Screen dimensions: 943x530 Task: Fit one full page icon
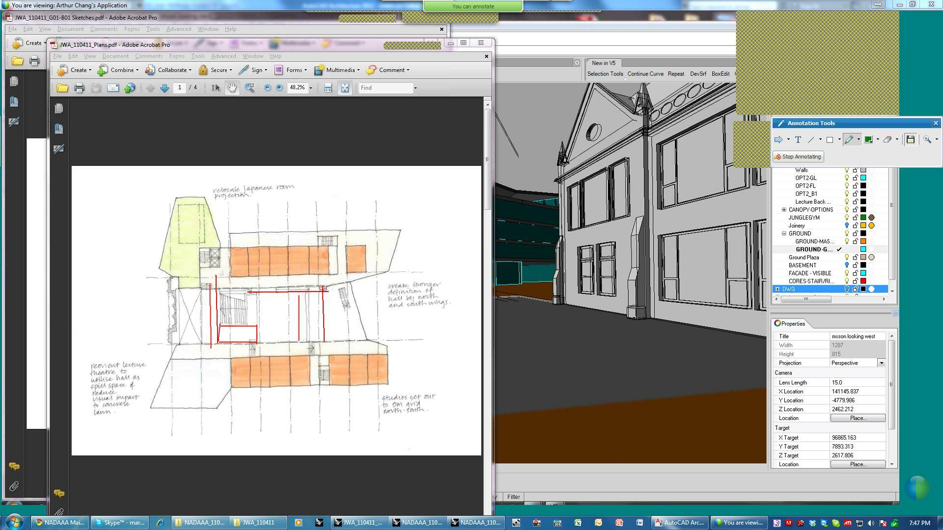click(x=345, y=88)
